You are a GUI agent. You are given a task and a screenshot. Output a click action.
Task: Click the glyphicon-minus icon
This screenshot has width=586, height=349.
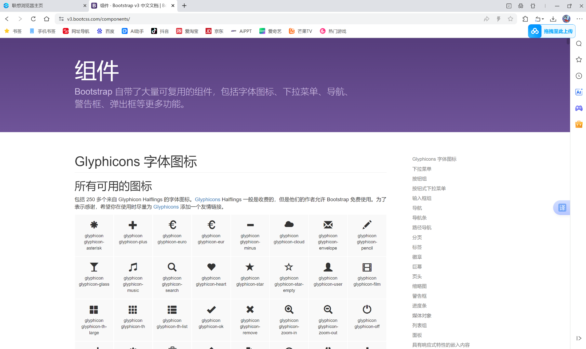coord(250,225)
